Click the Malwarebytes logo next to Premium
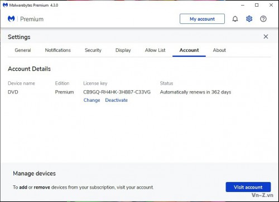Image resolution: width=279 pixels, height=202 pixels. [11, 19]
